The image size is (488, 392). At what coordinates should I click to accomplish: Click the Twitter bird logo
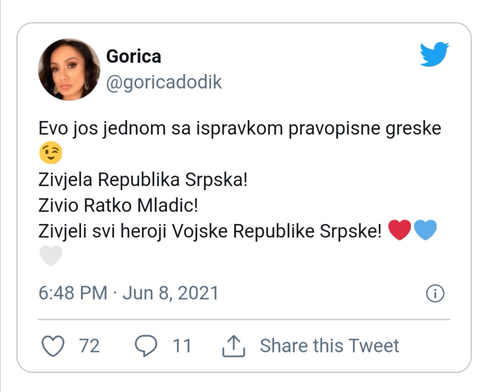coord(434,55)
